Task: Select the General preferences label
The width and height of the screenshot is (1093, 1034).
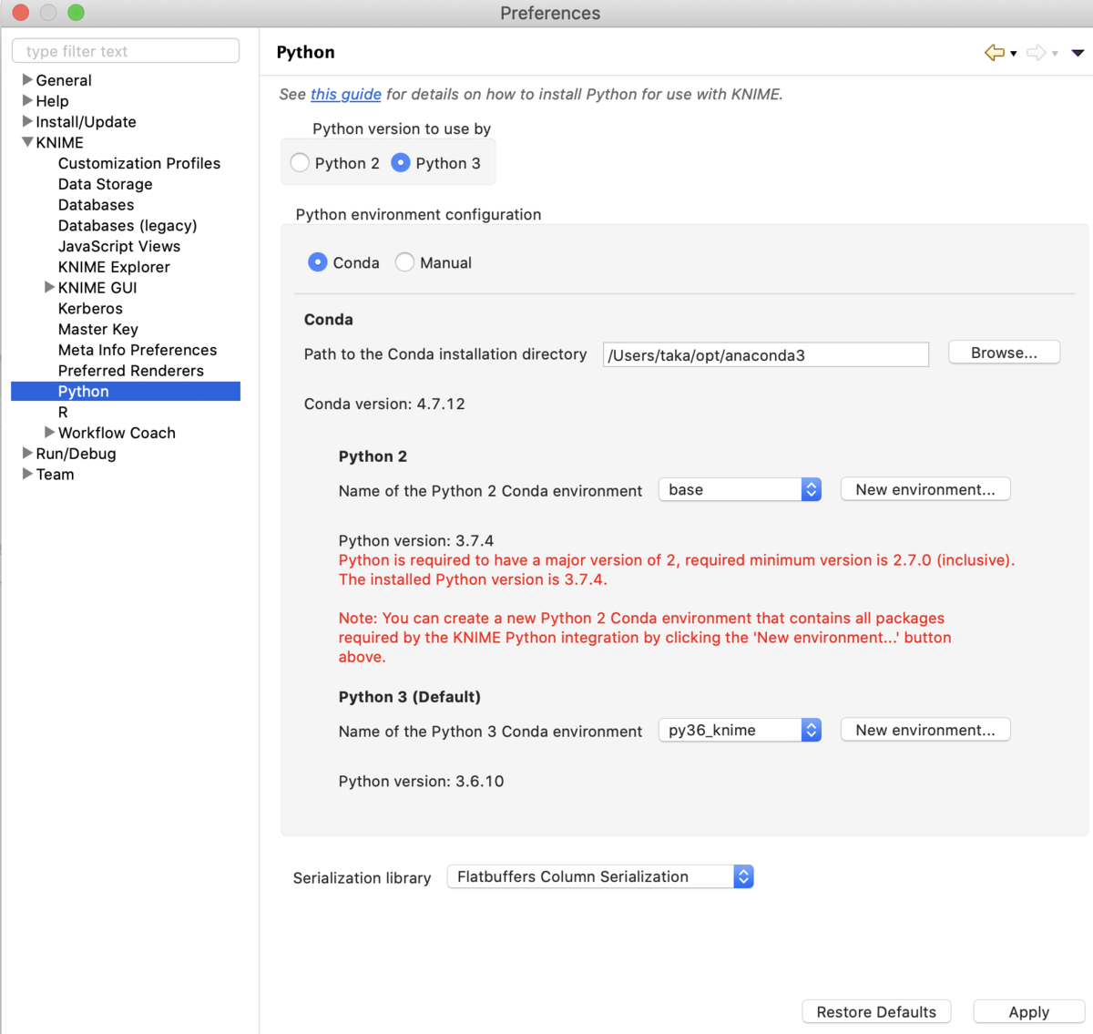Action: pos(64,80)
